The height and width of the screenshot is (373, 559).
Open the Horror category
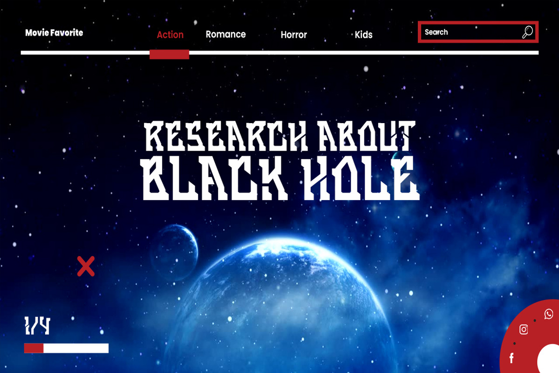click(294, 35)
